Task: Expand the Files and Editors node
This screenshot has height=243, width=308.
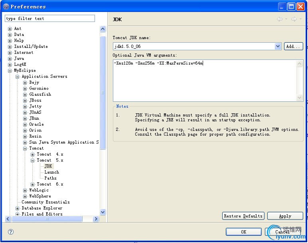Action: [x=17, y=214]
